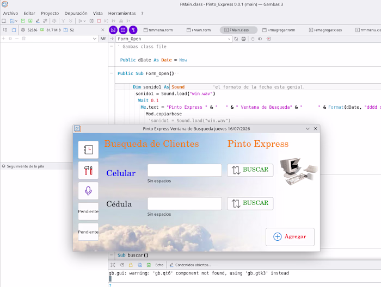The width and height of the screenshot is (381, 287).
Task: Toggle the view eye icon in editor toolbar
Action: click(x=260, y=39)
